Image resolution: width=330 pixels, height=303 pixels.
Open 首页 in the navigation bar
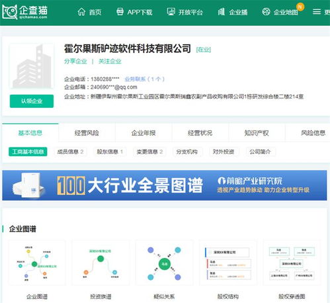point(95,12)
